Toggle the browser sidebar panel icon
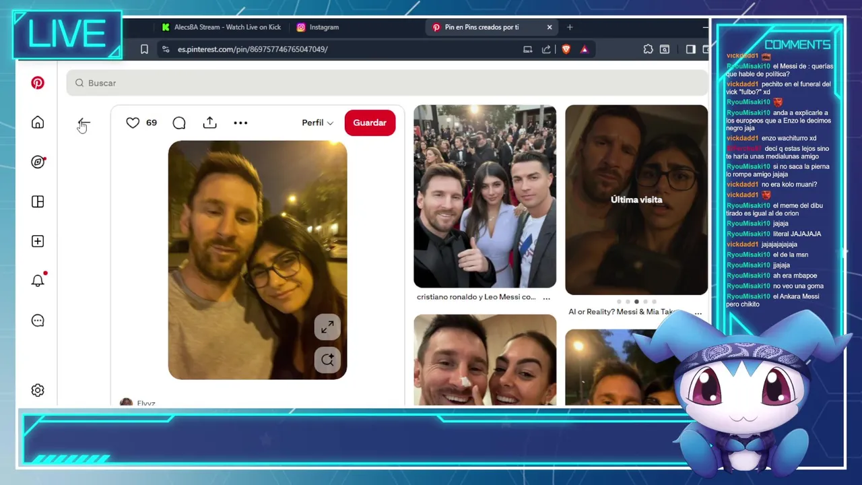862x485 pixels. [690, 49]
